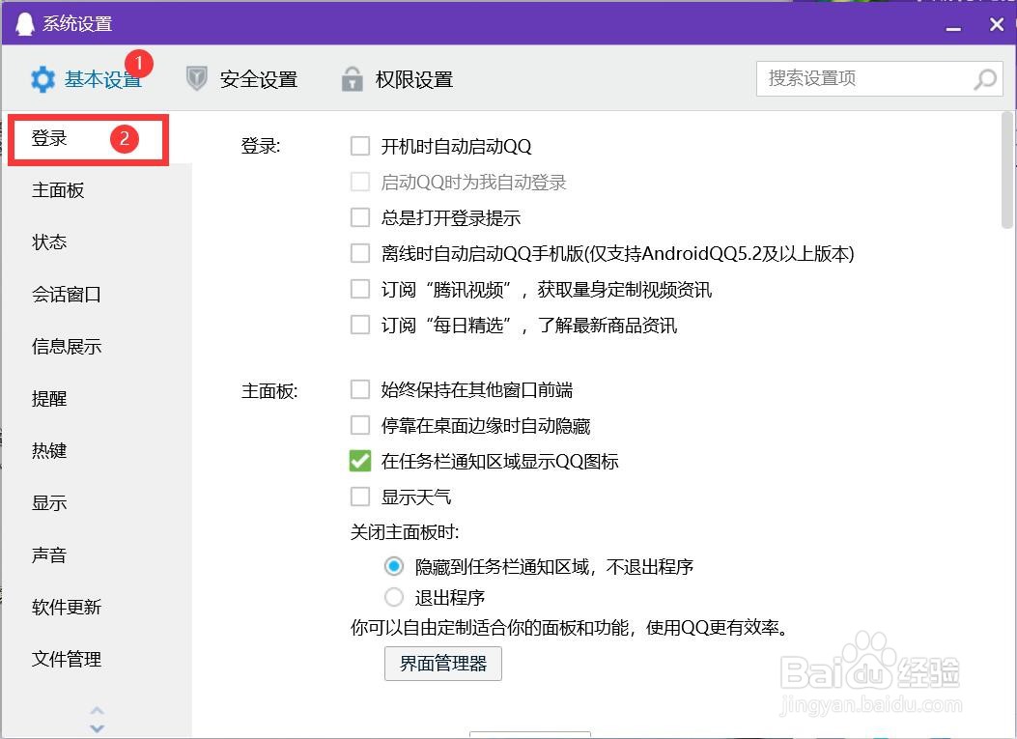Select the 退出程序 radio option
The height and width of the screenshot is (739, 1017).
point(394,597)
